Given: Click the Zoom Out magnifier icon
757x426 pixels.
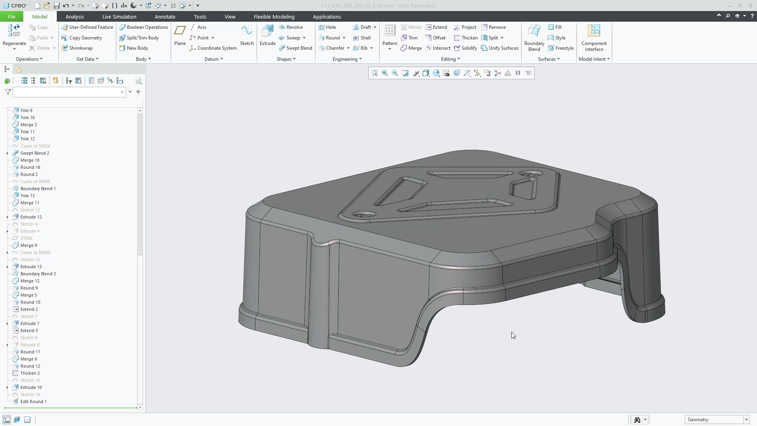Looking at the screenshot, I should pyautogui.click(x=395, y=73).
